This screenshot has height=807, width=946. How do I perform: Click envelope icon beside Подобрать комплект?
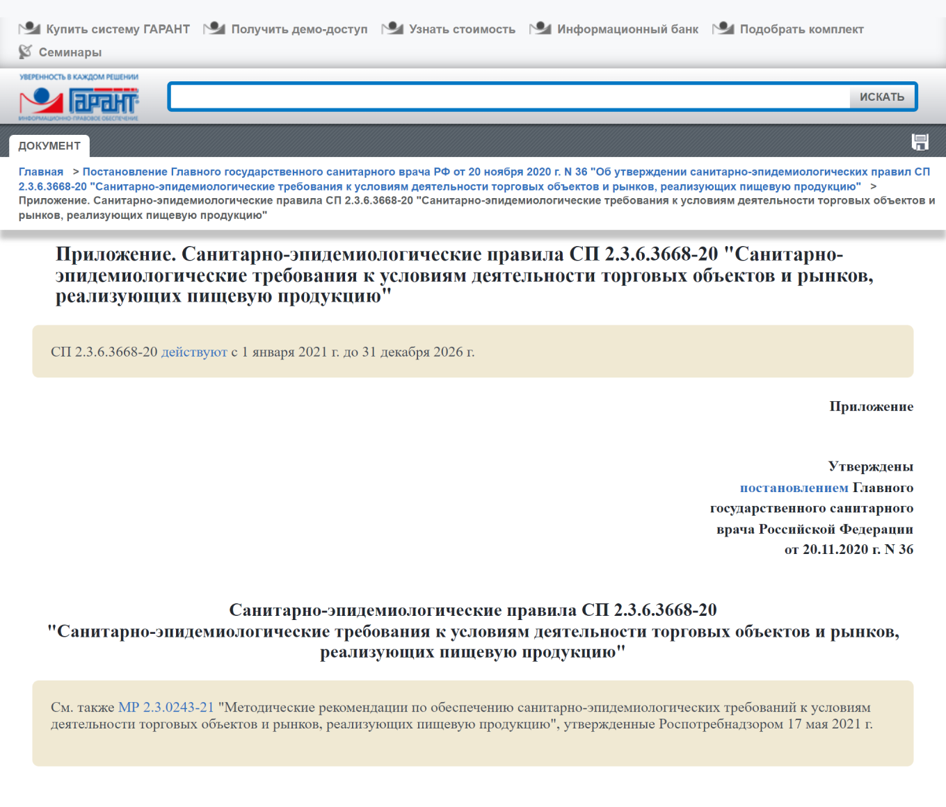(723, 28)
